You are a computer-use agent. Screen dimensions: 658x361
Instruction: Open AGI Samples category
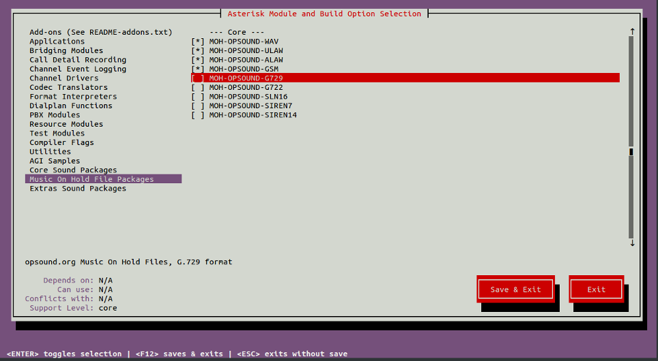click(55, 161)
